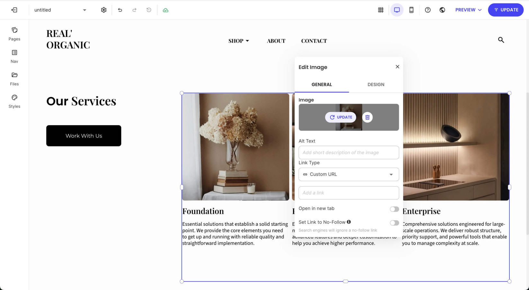Click the Enterprise heading

click(421, 211)
